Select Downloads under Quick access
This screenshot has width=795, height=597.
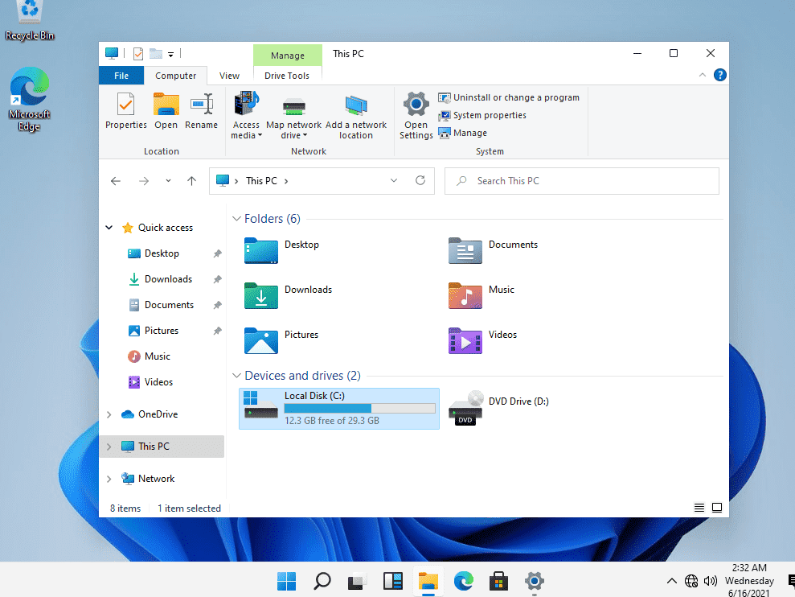[x=168, y=279]
